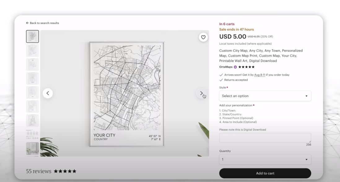The image size is (340, 182).
Task: Click the Aug 8-11 delivery date link
Action: [259, 75]
